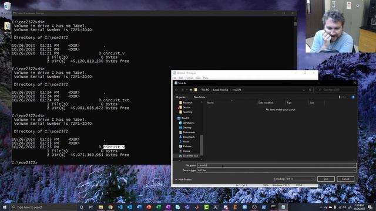Screen dimensions: 376x211
Task: Open Zoom from the taskbar
Action: click(x=244, y=207)
